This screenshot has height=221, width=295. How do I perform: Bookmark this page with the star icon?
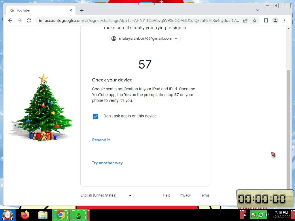255,20
